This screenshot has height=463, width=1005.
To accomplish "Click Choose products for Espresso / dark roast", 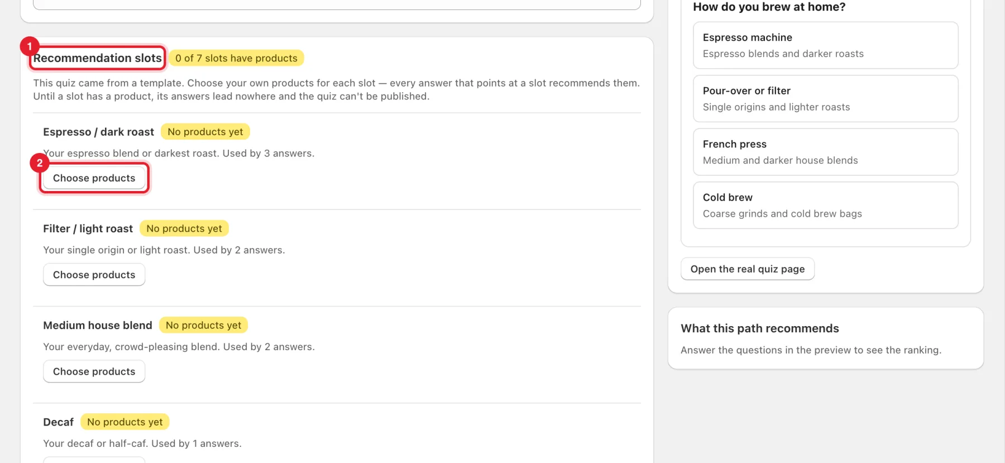I will tap(94, 178).
